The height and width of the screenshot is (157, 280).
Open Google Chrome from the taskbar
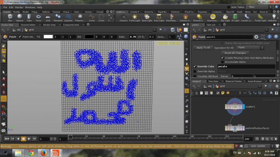[x=31, y=153]
